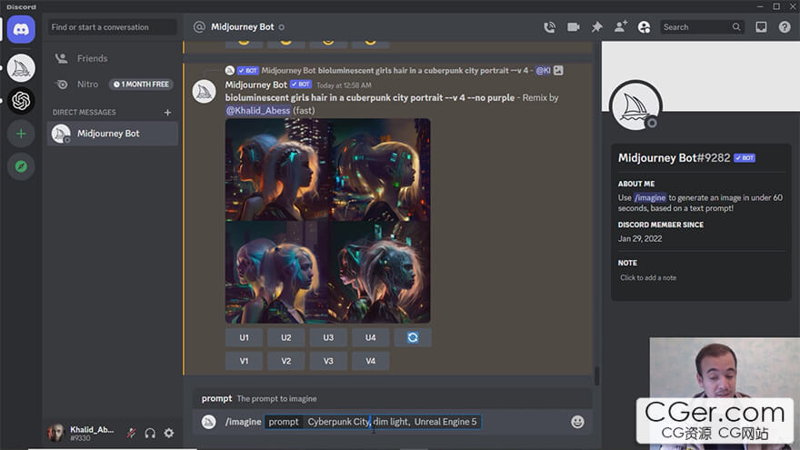
Task: Open the Midjourney sailboat server icon
Action: click(21, 68)
